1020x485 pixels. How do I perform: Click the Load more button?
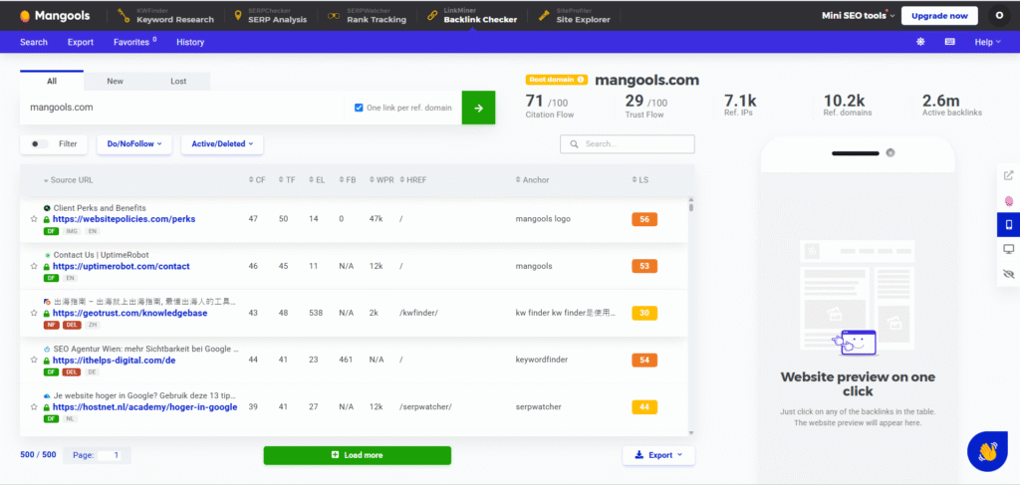358,455
